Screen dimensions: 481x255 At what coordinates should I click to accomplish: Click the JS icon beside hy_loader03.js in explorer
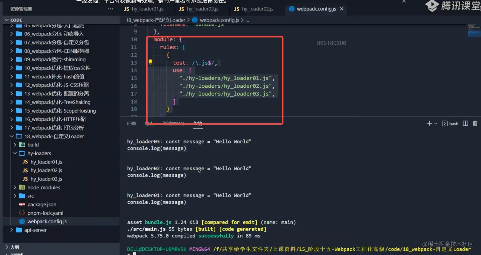[x=25, y=179]
